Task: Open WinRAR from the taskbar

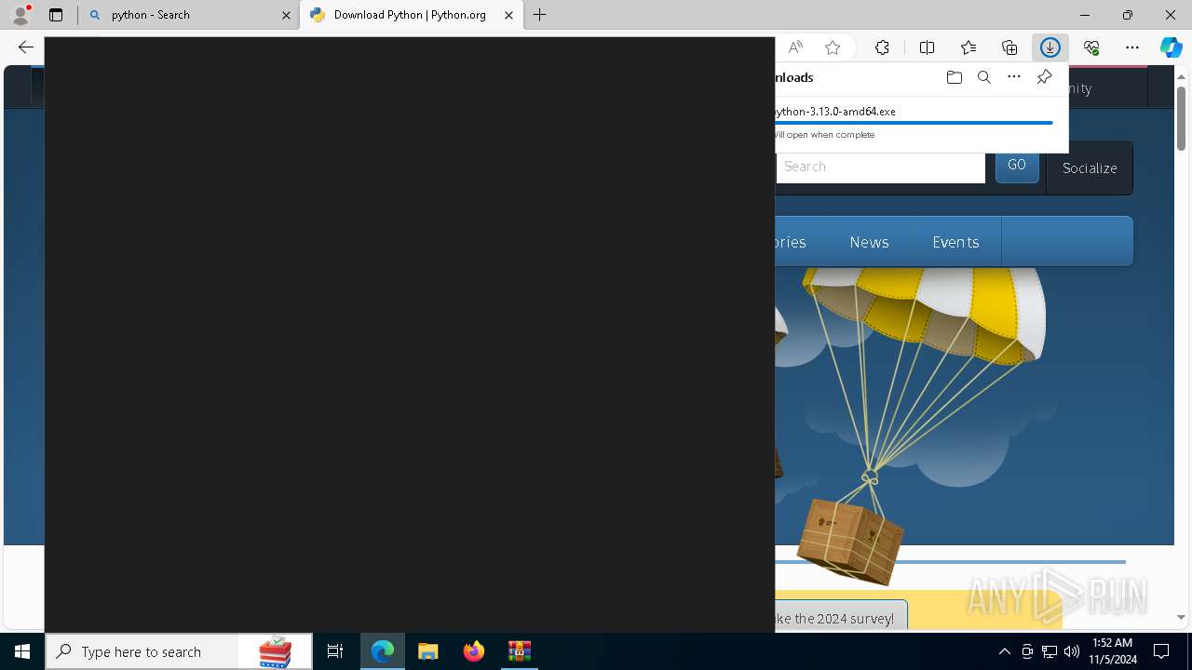Action: (x=520, y=651)
